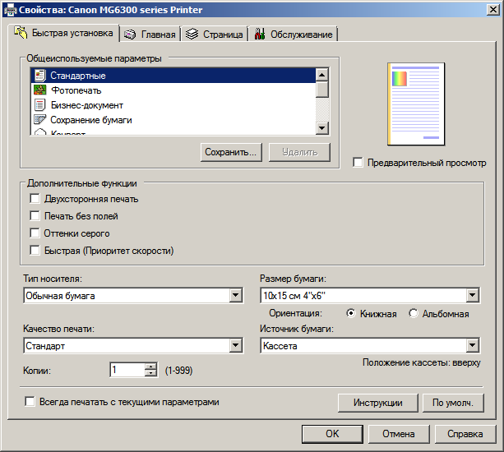Open Инструкции button
Viewport: 504px width, 452px height.
[378, 403]
